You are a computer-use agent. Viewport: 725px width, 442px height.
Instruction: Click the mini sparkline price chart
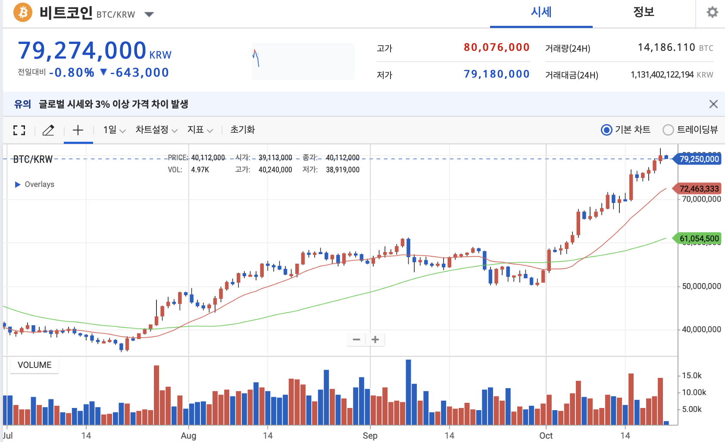(x=303, y=61)
